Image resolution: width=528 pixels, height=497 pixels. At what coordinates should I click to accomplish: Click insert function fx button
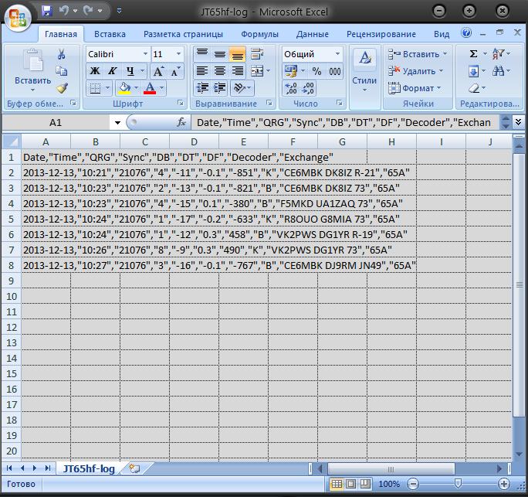[x=181, y=122]
